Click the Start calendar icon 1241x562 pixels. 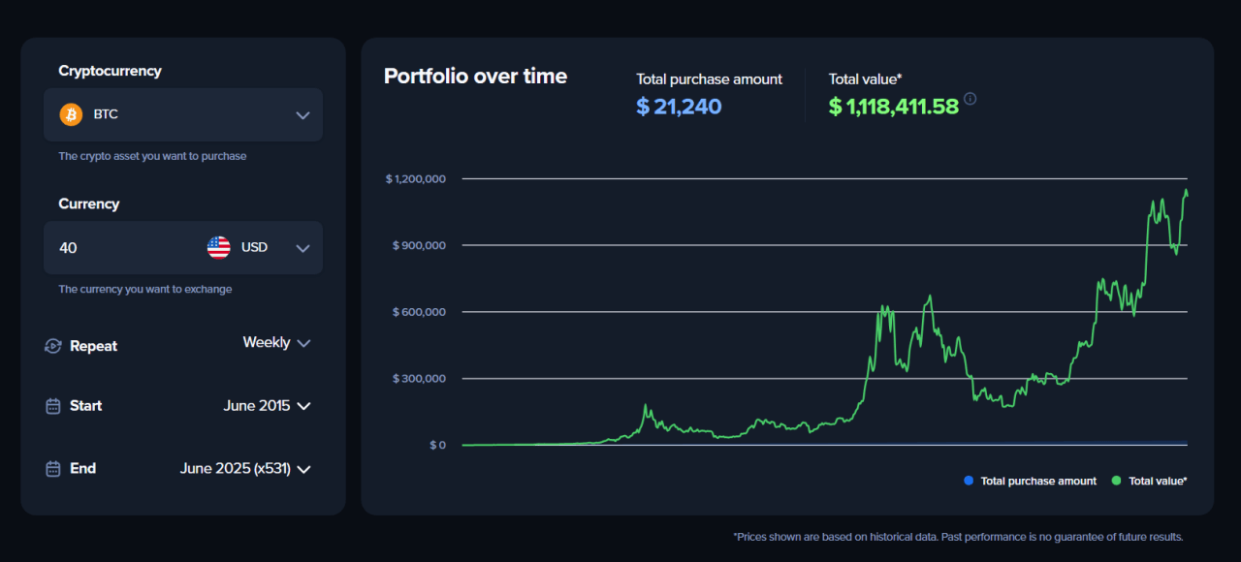click(53, 406)
